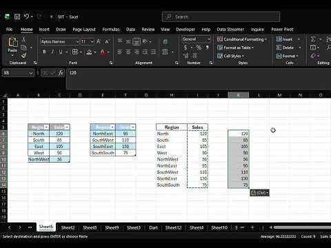The width and height of the screenshot is (331, 248).
Task: Expand the Name Box dropdown
Action: [30, 73]
